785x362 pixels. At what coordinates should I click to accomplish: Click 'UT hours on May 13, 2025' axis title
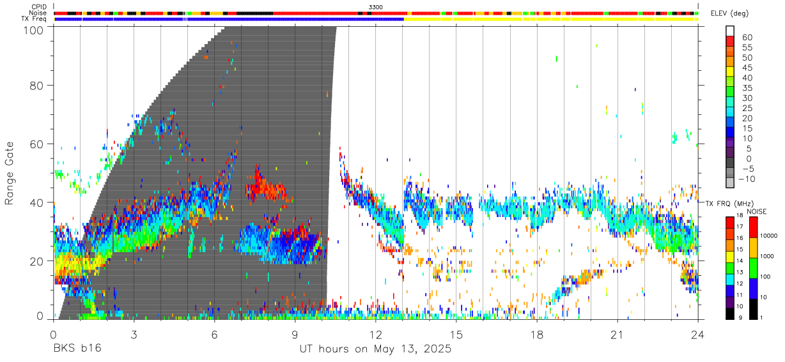[x=376, y=349]
